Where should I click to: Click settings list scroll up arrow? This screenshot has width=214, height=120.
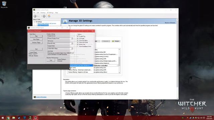point(119,49)
